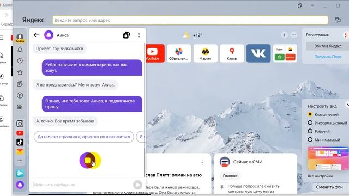Image resolution: width=349 pixels, height=196 pixels.
Task: Open browser menu hamburger in title bar
Action: 312,5
